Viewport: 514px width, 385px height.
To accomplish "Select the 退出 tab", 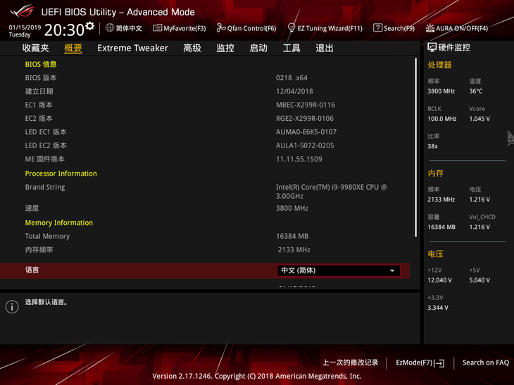I will (325, 48).
